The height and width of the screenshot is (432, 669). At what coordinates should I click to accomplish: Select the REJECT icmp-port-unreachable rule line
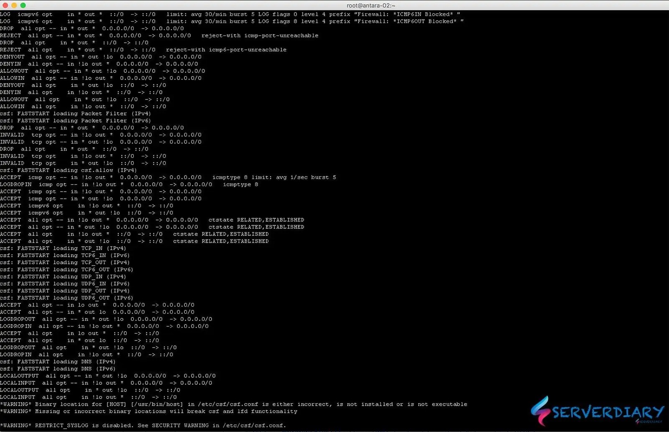(x=159, y=35)
